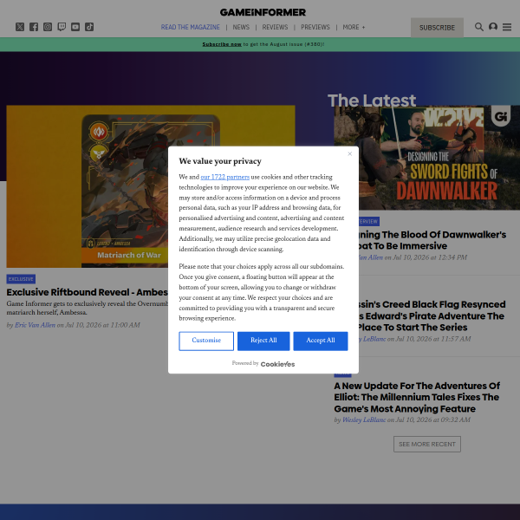The image size is (520, 520).
Task: Follow the Subscribe now banner link
Action: click(222, 44)
